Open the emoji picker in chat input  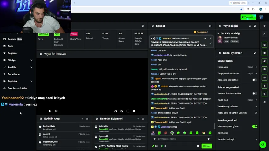[x=208, y=139]
